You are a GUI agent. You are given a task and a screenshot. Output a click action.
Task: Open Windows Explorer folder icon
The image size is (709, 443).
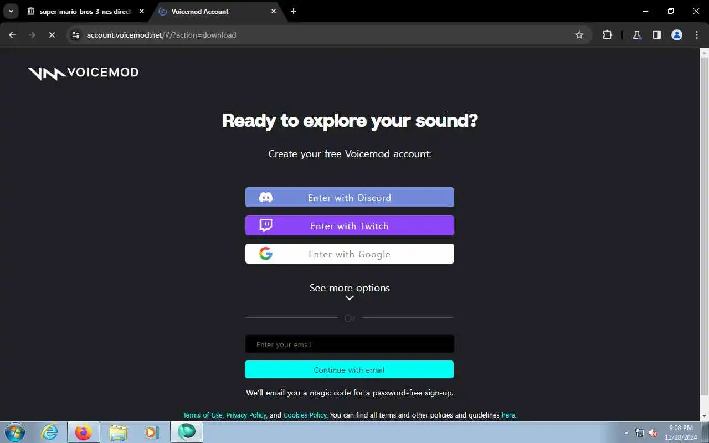coord(118,432)
